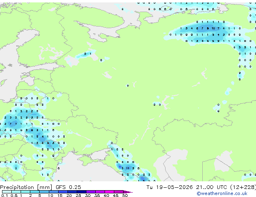Click the above-50 arrow tip of legend
256x197 pixels.
128,192
